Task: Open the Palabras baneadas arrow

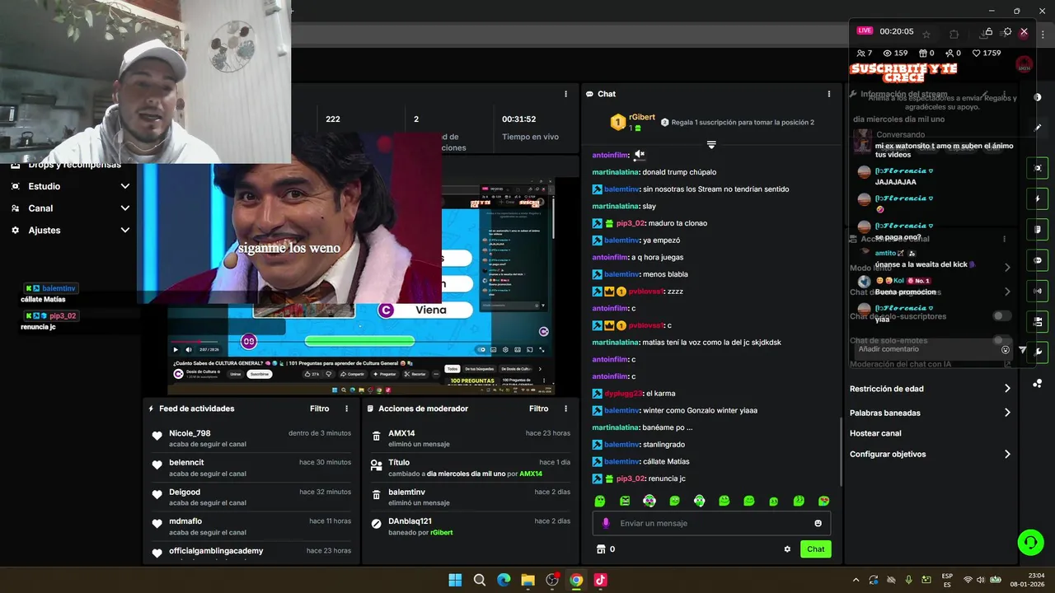Action: 1007,413
